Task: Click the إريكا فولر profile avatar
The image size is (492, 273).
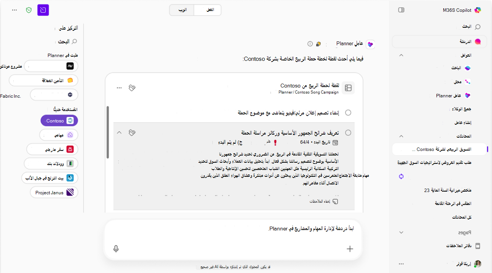Action: [x=478, y=263]
